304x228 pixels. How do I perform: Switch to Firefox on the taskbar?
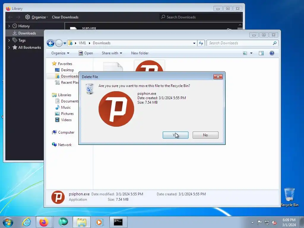[x=44, y=222]
